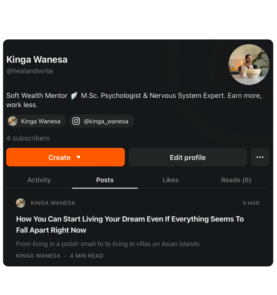Viewport: 277px width, 295px height.
Task: View the 4 subscribers list
Action: 28,138
